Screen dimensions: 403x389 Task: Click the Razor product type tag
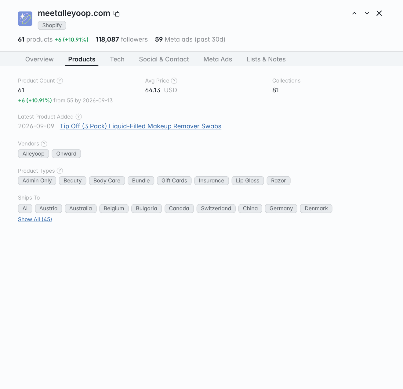tap(278, 181)
